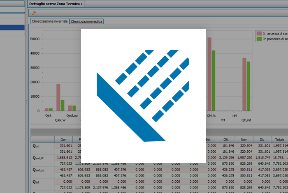Select the cell value 1,515.747
The image size is (288, 193).
[262, 157]
